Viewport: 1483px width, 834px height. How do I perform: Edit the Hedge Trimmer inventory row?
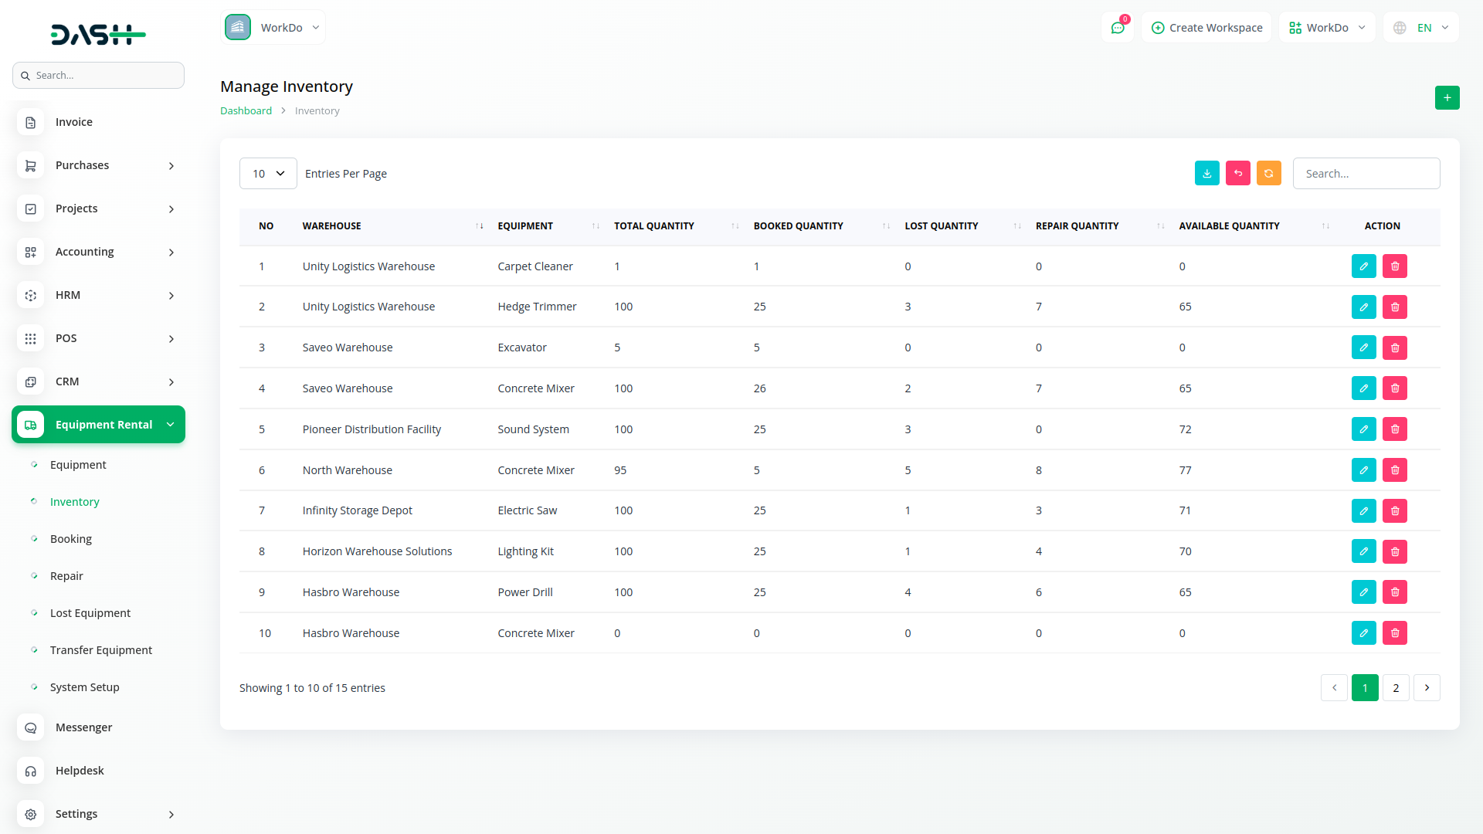[x=1363, y=307]
